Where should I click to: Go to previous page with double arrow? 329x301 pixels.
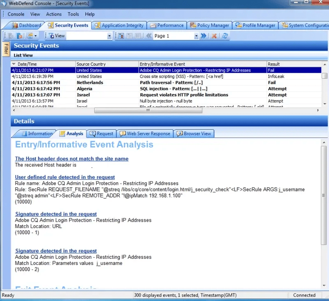pos(148,36)
